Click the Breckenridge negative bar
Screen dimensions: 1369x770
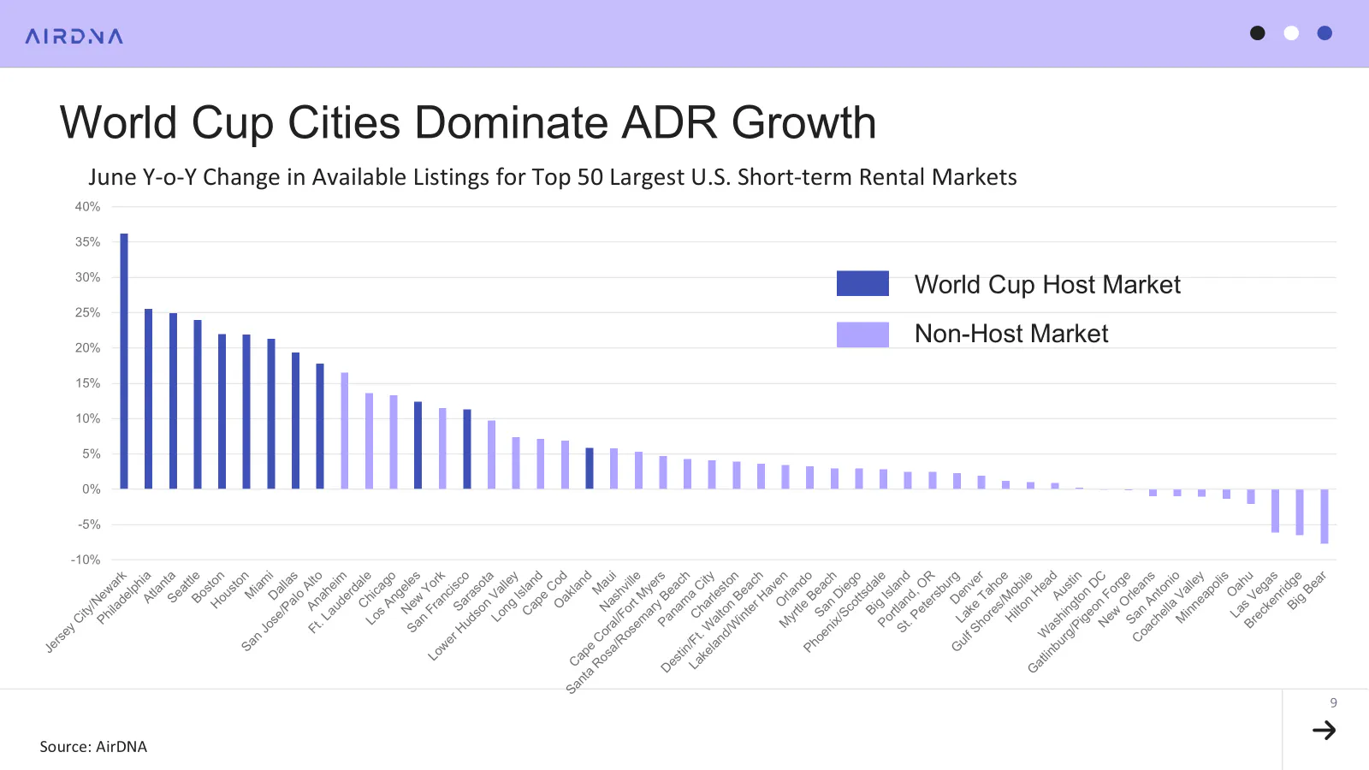(x=1300, y=512)
